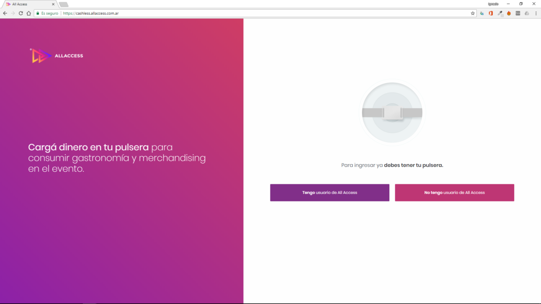Click the wristband illustration image
Viewport: 541px width, 304px height.
coord(392,113)
